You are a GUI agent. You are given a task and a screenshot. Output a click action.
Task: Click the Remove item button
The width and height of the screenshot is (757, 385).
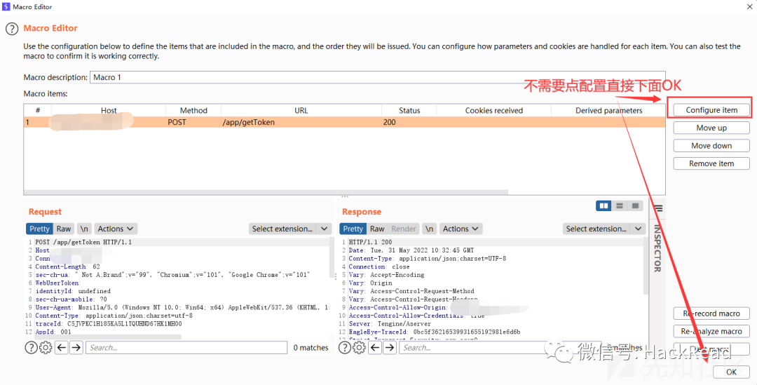point(711,164)
